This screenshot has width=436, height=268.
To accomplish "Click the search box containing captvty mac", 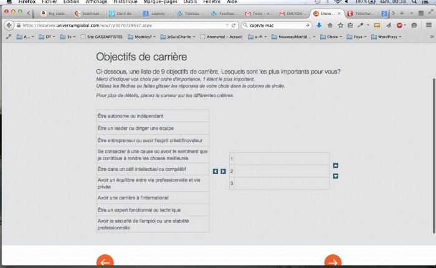I will [x=276, y=26].
